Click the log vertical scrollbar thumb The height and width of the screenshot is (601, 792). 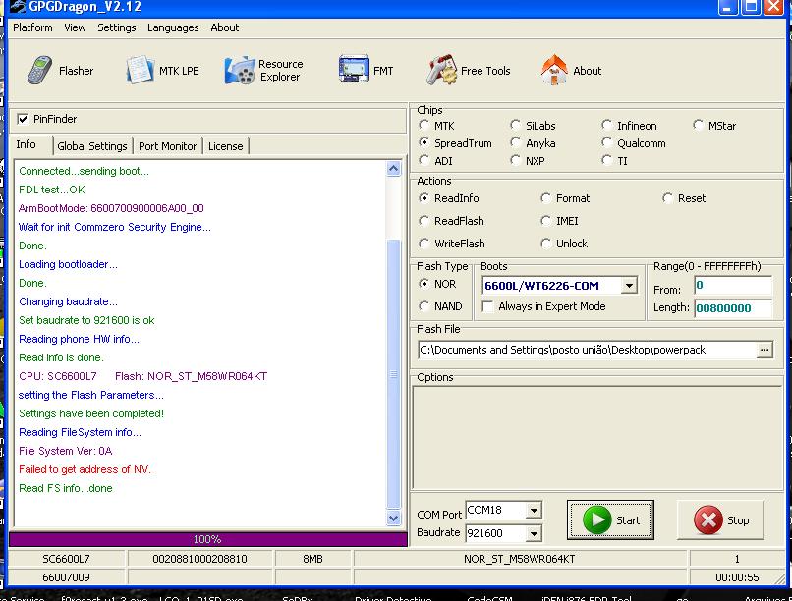coord(393,374)
